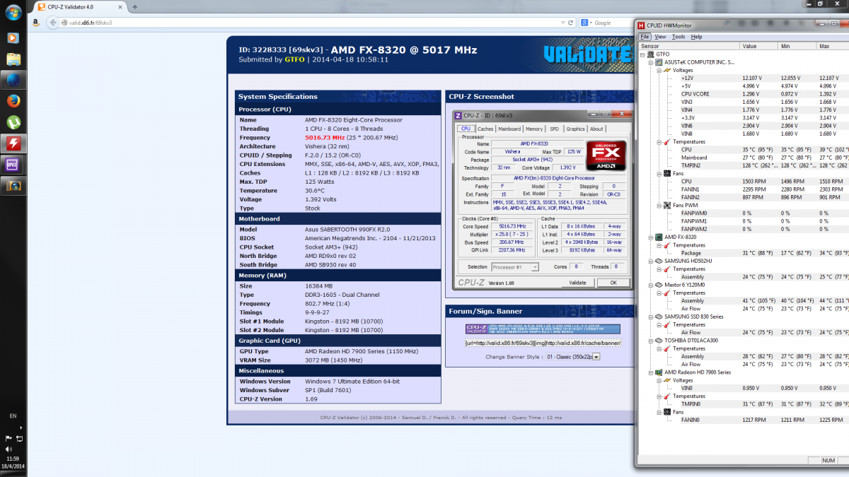
Task: Open the Google search engine dropdown
Action: click(586, 23)
